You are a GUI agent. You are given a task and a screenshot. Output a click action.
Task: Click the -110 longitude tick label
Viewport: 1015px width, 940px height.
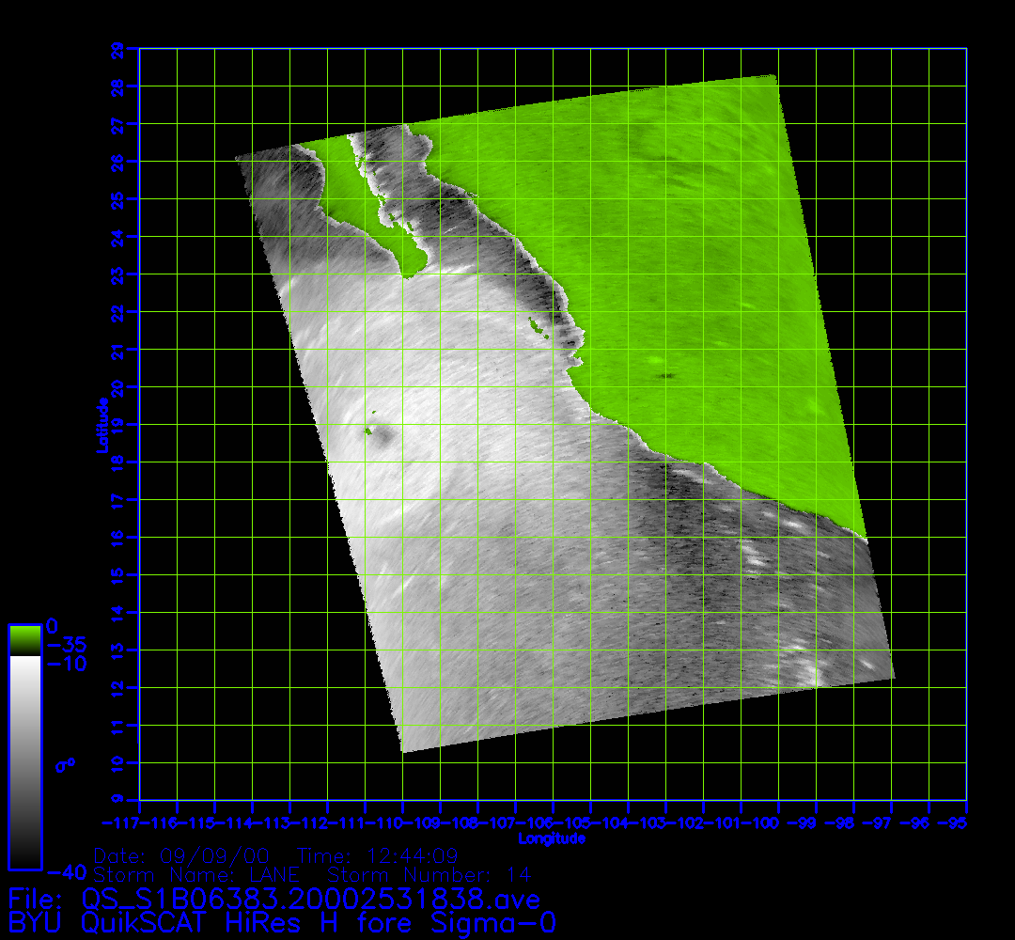coord(402,822)
